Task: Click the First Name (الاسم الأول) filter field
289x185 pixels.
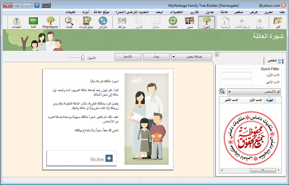Action: point(236,75)
